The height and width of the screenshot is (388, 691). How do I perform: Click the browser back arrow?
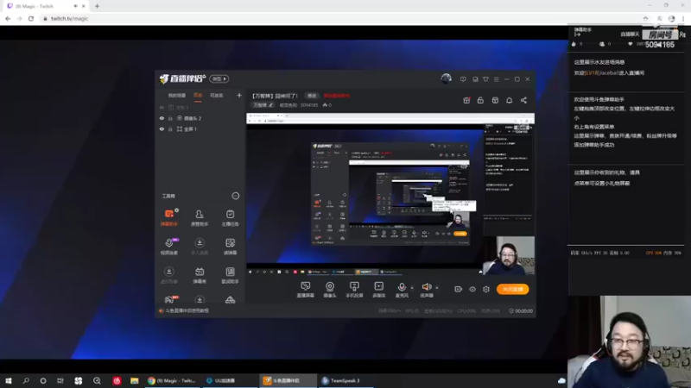point(8,18)
